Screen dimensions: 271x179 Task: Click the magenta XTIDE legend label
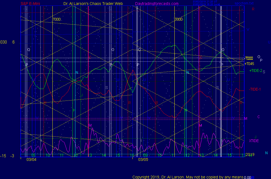click(254, 141)
